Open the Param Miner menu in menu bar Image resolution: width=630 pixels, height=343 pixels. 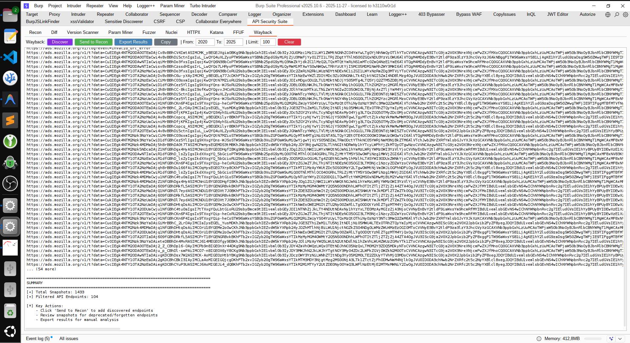pyautogui.click(x=172, y=6)
